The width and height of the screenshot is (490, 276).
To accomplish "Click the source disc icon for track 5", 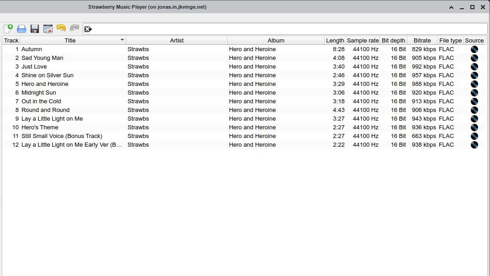I will click(x=474, y=84).
